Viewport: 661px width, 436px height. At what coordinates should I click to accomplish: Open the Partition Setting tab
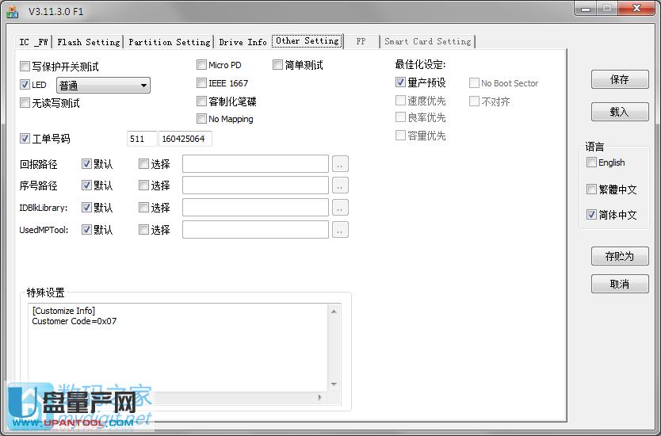169,42
